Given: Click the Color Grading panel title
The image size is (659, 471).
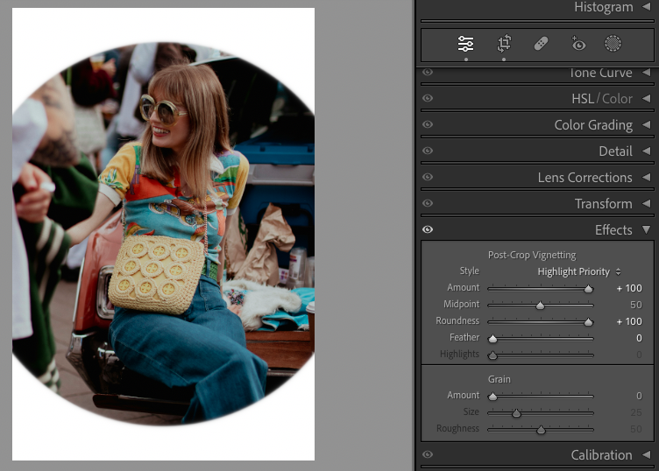Looking at the screenshot, I should (593, 125).
